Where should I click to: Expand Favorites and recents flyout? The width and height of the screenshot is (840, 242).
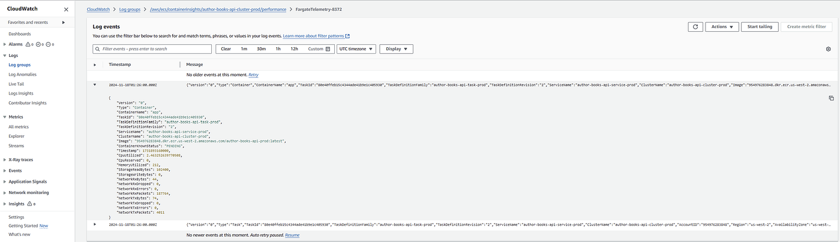[64, 22]
